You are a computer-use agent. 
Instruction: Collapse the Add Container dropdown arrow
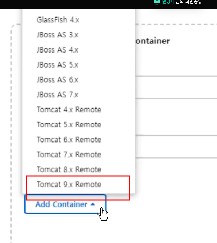[93, 204]
